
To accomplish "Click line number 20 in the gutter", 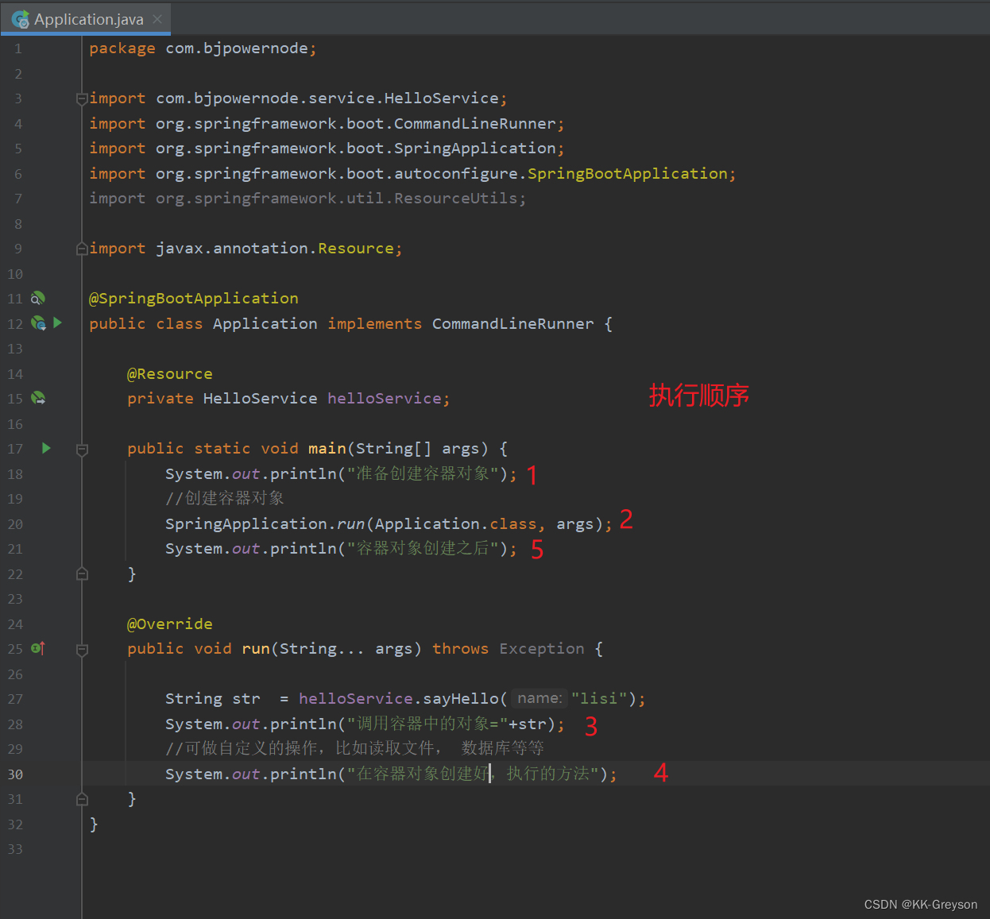I will pos(15,524).
